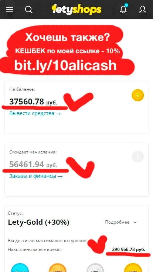The image size is (153, 272).
Task: Click the letyshops logo
Action: (76, 10)
